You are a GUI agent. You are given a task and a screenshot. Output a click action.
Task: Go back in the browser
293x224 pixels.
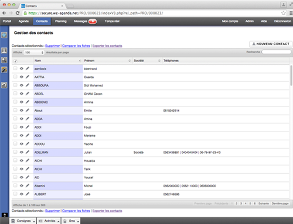(x=4, y=13)
